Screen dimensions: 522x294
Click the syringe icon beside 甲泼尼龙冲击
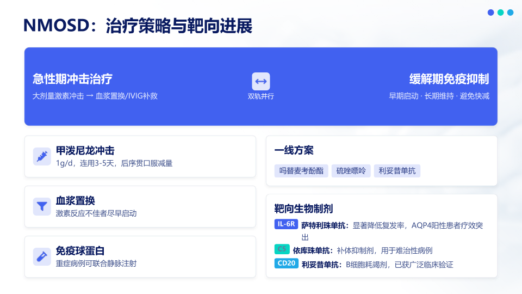point(42,156)
